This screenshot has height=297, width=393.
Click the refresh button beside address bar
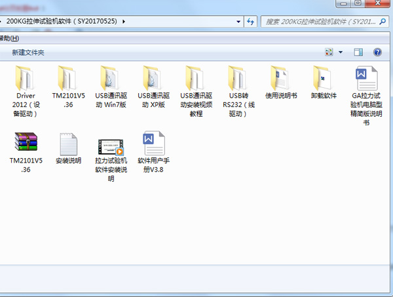point(251,22)
